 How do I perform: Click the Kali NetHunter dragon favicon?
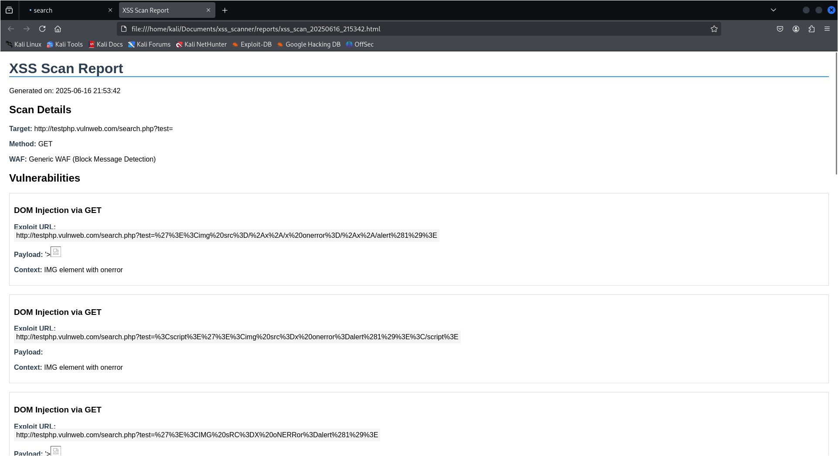179,44
